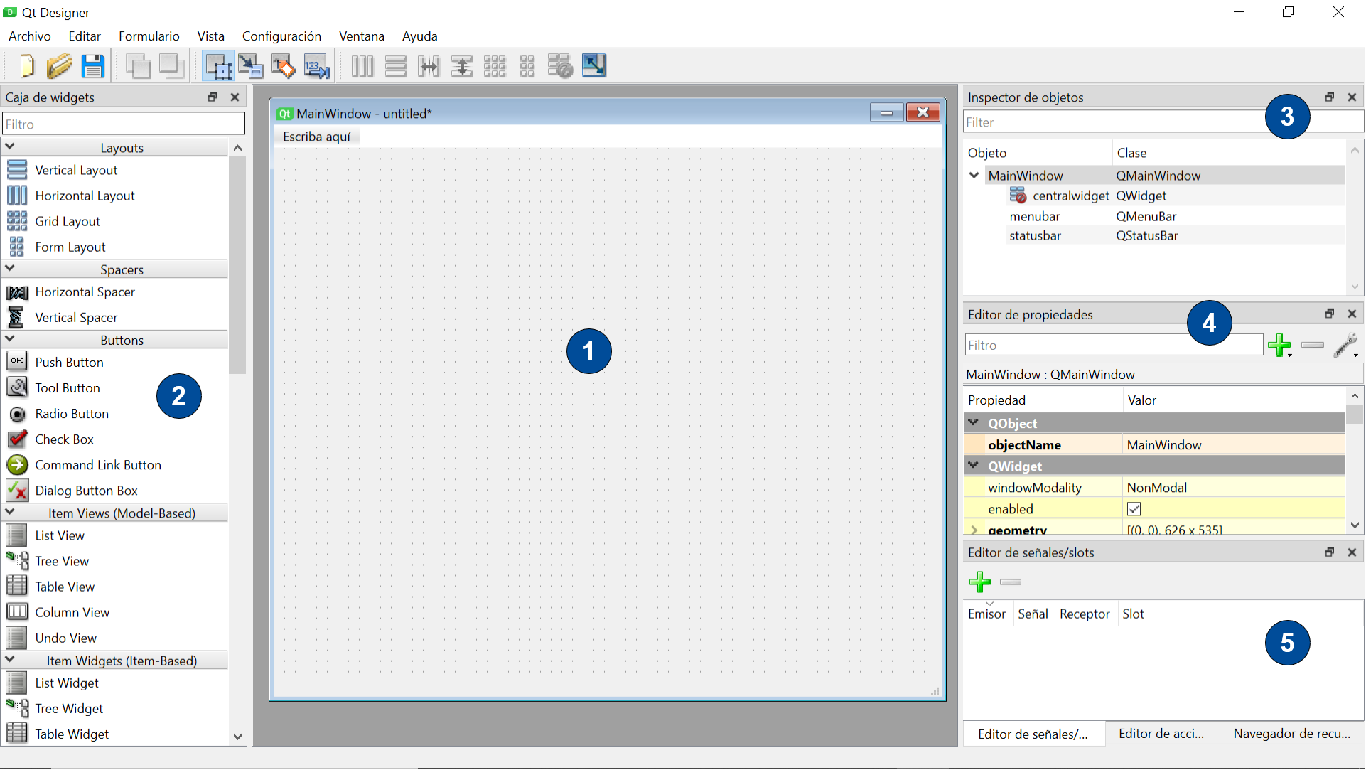
Task: Choose the Tree View widget
Action: point(62,562)
